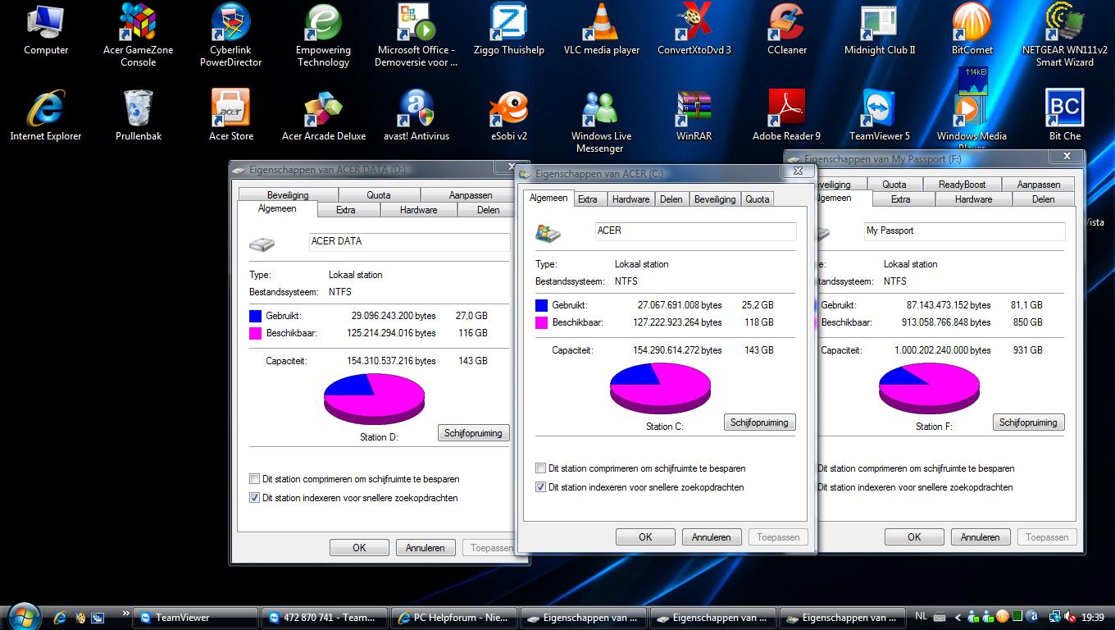Click OK in ACER (C:) properties window
Viewport: 1115px width, 630px height.
click(645, 537)
